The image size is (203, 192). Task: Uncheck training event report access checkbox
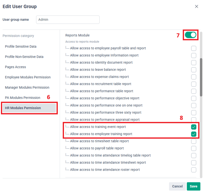[194, 127]
